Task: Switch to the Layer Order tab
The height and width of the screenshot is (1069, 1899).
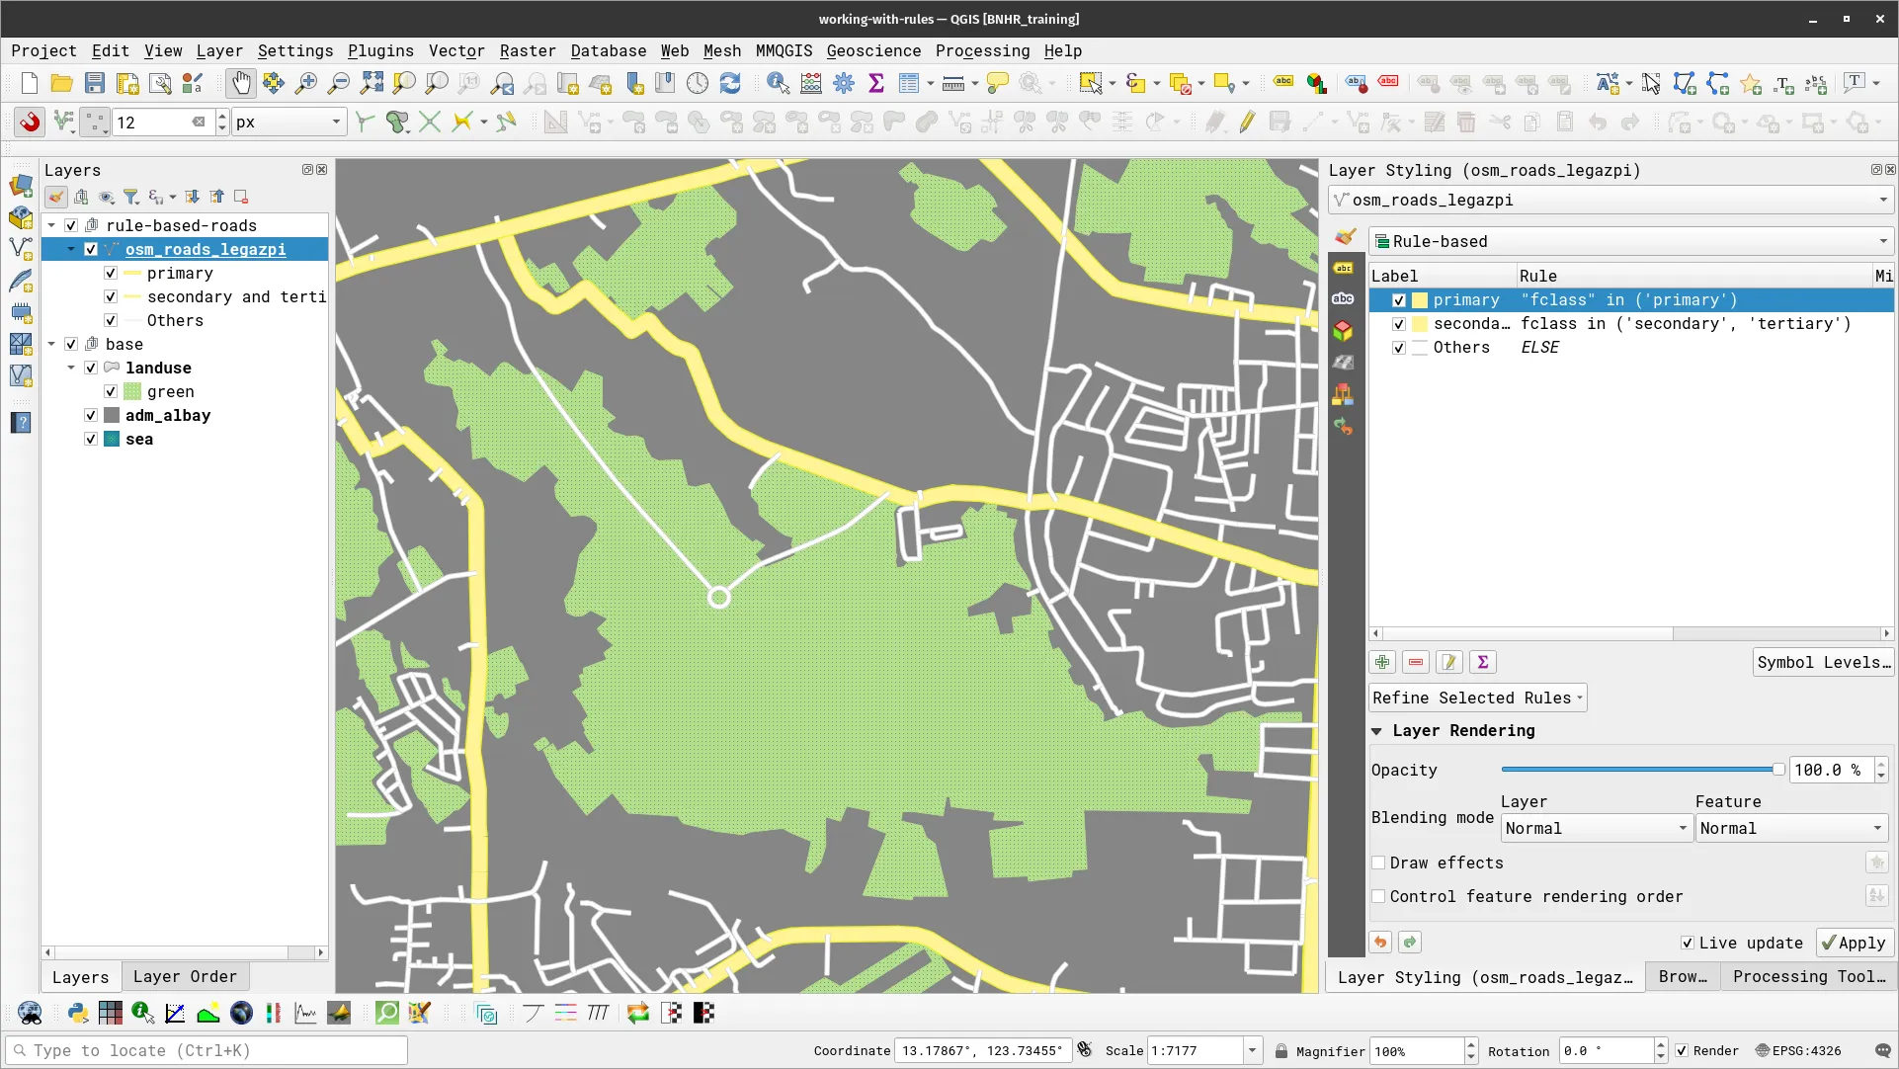Action: (x=185, y=976)
